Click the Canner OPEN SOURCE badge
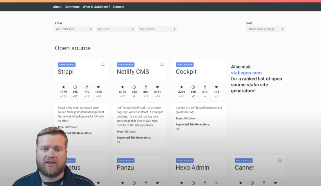This screenshot has height=186, width=321. coord(244,160)
